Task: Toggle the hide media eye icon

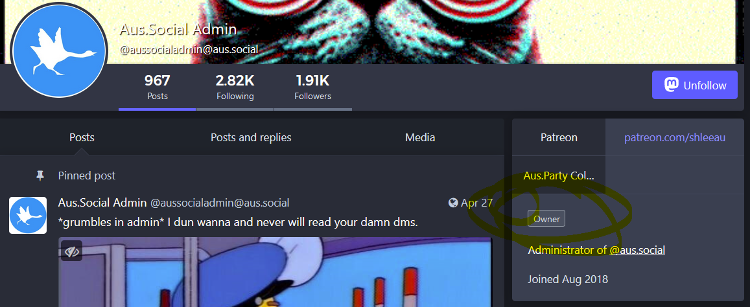Action: tap(72, 251)
